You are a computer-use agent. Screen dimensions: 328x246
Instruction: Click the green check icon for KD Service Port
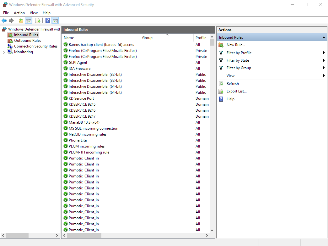tap(66, 98)
